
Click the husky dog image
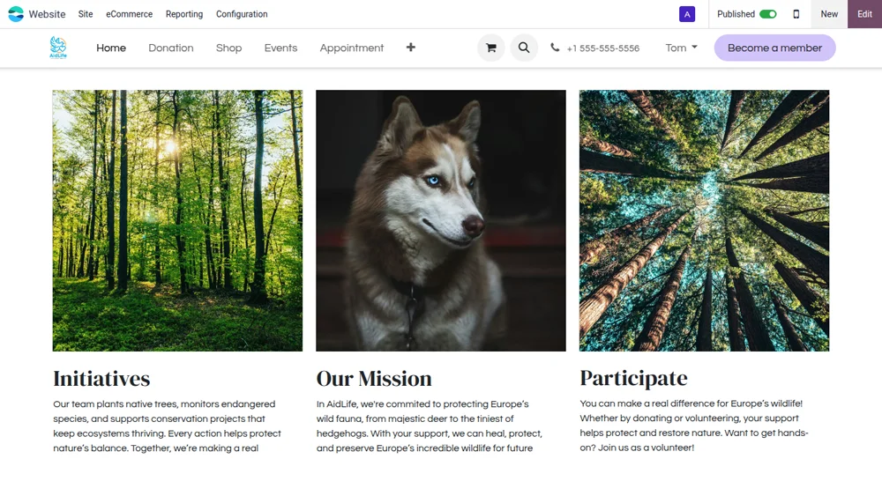coord(441,220)
